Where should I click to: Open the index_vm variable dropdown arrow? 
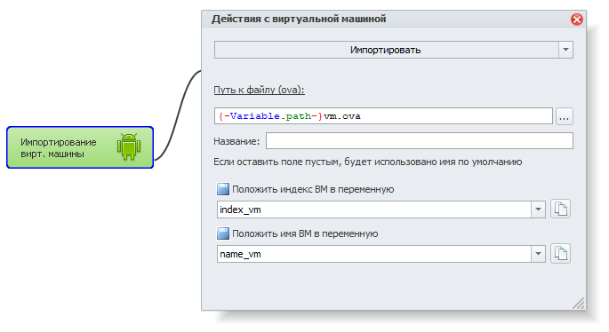tap(538, 209)
